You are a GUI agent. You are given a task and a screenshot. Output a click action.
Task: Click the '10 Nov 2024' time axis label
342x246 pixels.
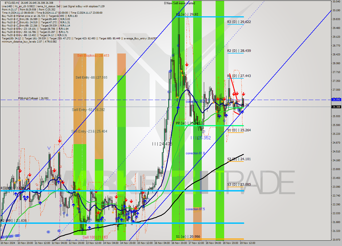tap(8, 243)
